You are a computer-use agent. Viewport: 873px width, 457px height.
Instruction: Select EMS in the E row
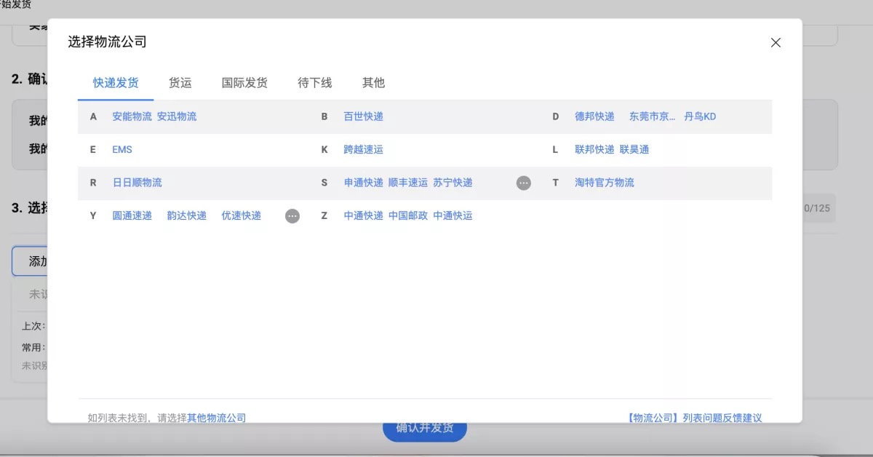(122, 150)
